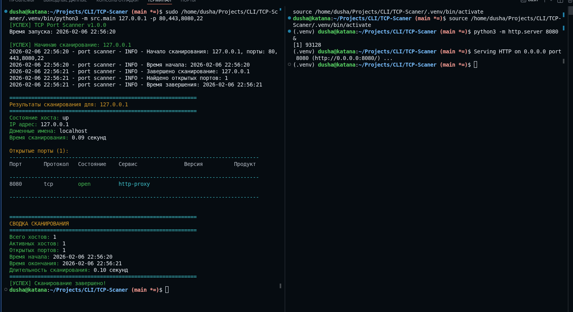Click the 'Протокол' column header
This screenshot has height=312, width=573.
click(x=56, y=164)
